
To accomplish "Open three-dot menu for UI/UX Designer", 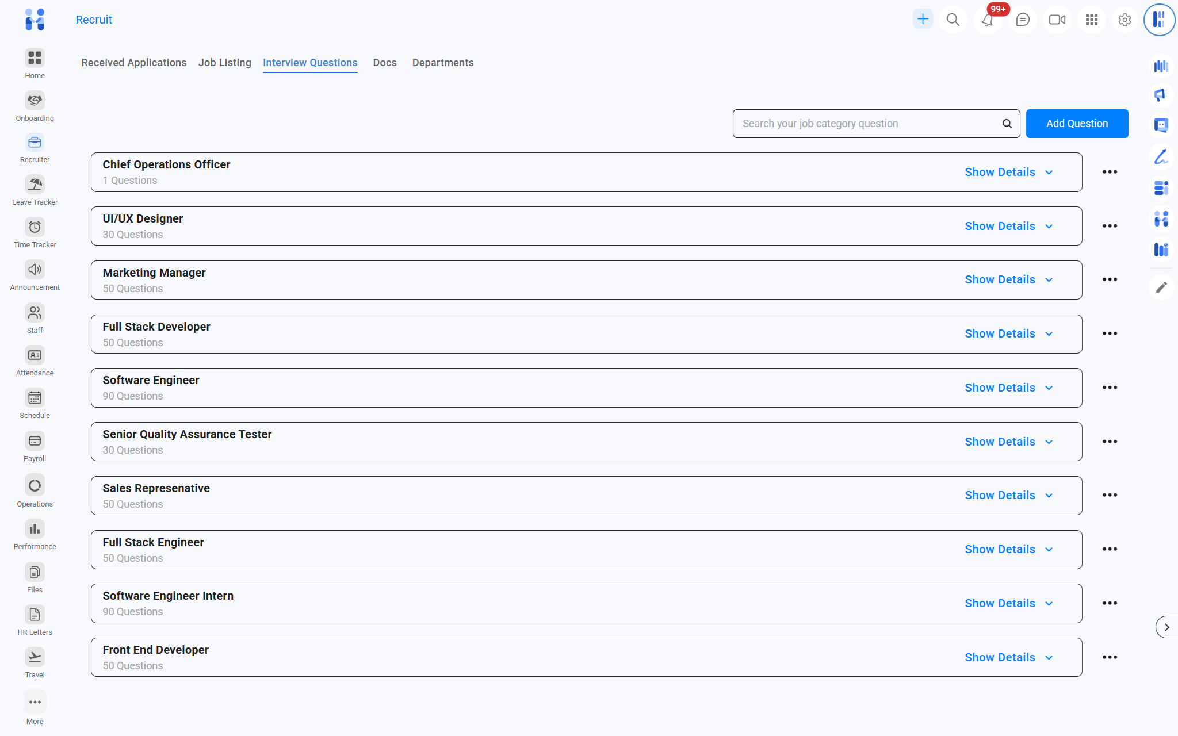I will pyautogui.click(x=1110, y=226).
